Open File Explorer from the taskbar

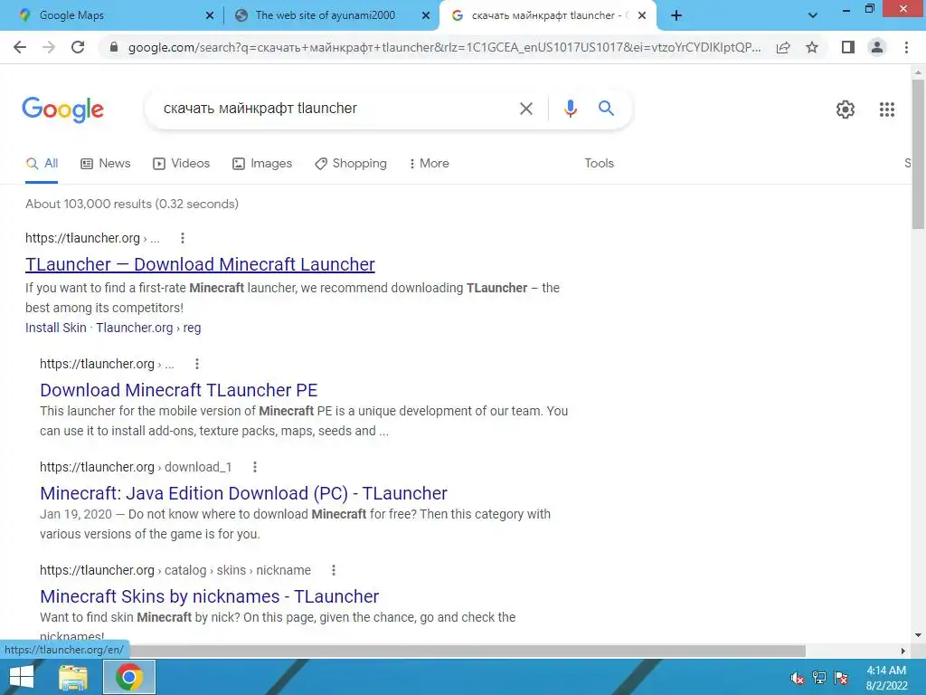coord(73,677)
